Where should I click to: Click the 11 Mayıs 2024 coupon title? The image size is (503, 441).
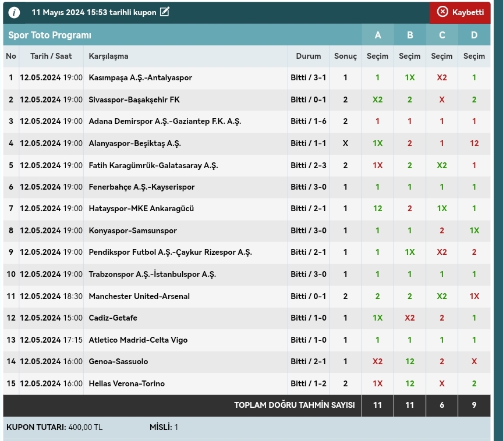(x=94, y=12)
